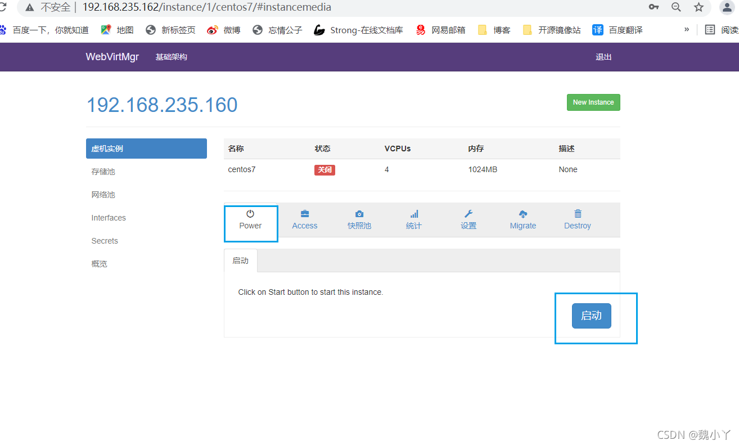
Task: Open the Migrate tab
Action: click(523, 220)
